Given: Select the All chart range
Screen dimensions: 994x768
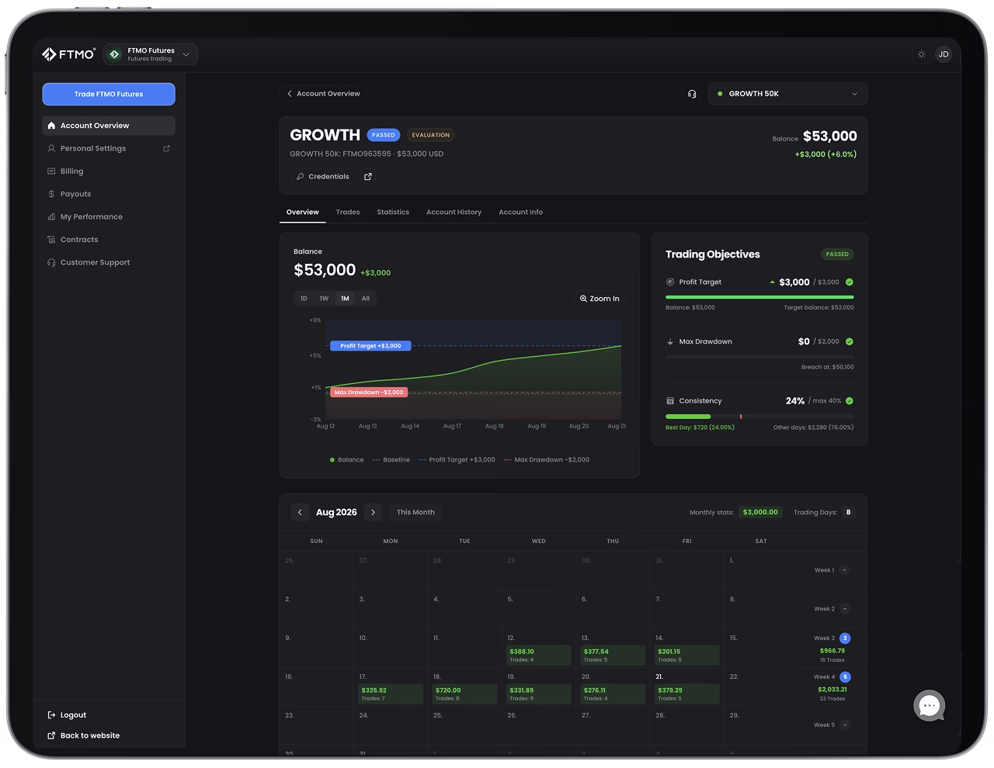Looking at the screenshot, I should 366,299.
